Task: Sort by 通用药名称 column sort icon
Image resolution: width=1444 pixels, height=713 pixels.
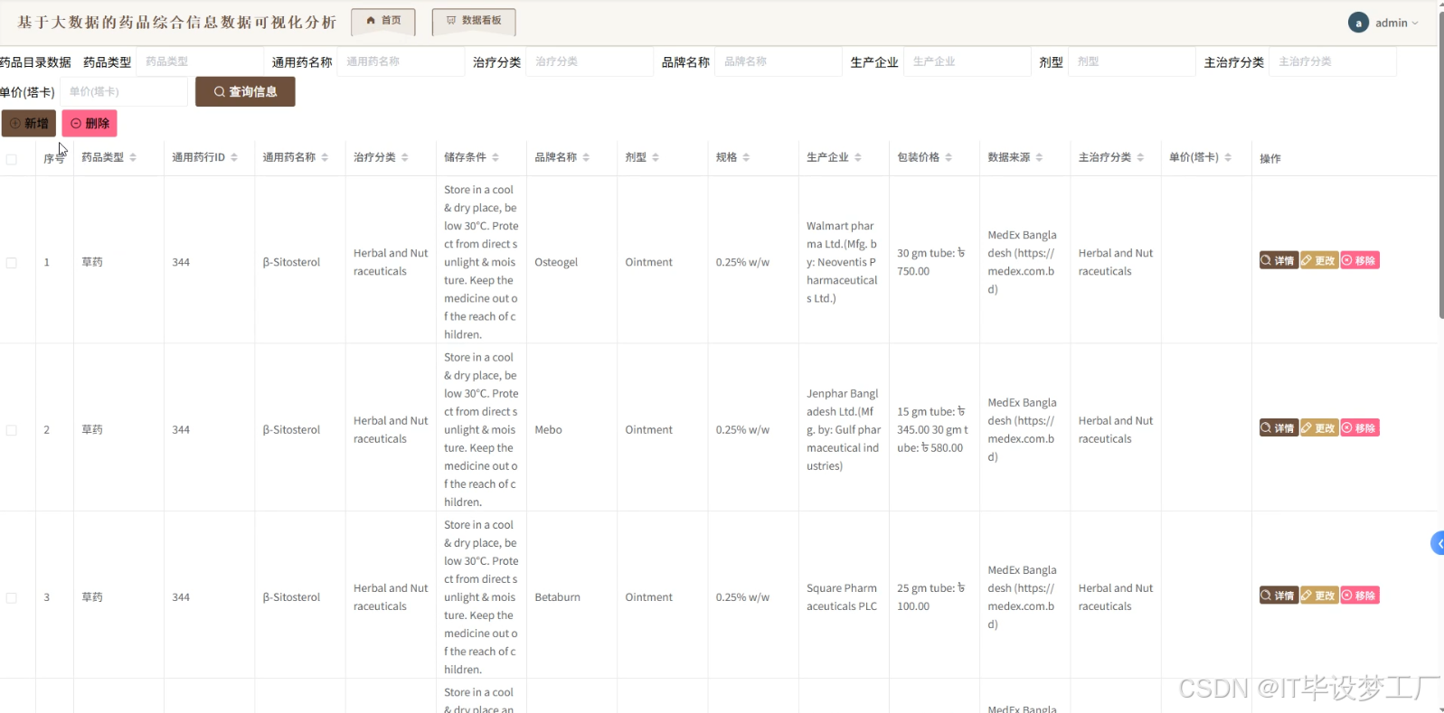Action: [325, 157]
